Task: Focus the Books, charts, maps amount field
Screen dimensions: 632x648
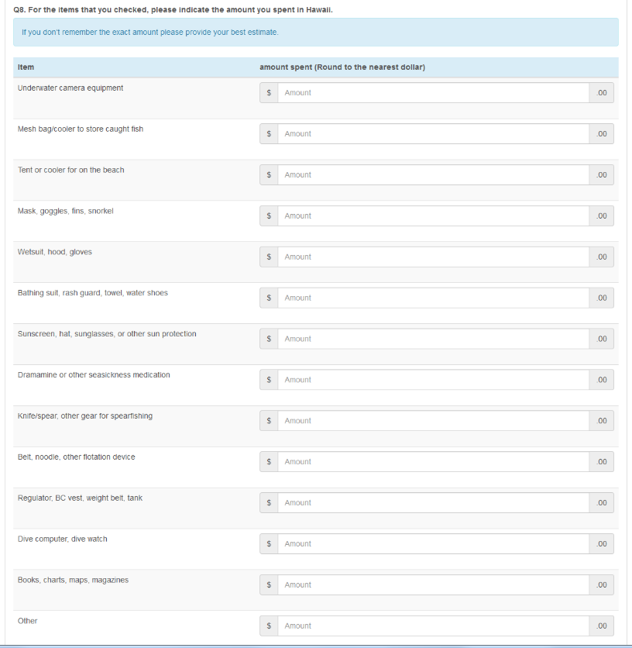Action: 434,585
